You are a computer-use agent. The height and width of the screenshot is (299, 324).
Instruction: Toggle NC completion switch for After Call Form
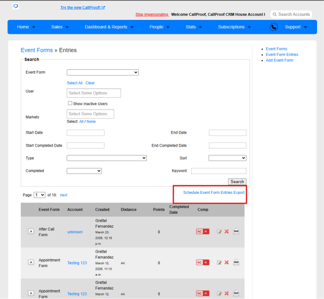[203, 232]
